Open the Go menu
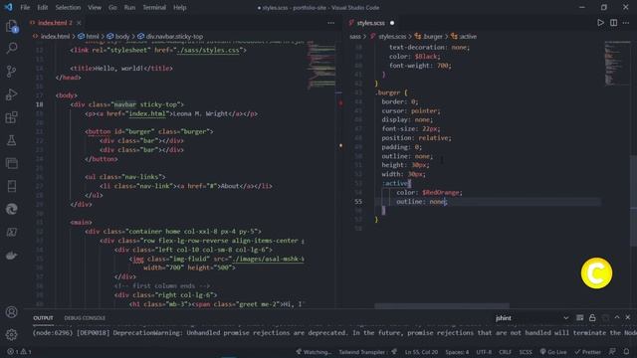The height and width of the screenshot is (358, 637). (x=112, y=7)
